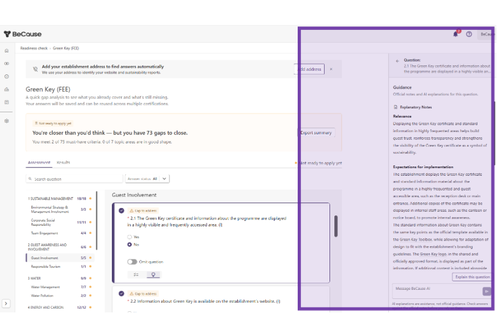Switch to the Assessment tab
The image size is (497, 324).
click(x=39, y=163)
